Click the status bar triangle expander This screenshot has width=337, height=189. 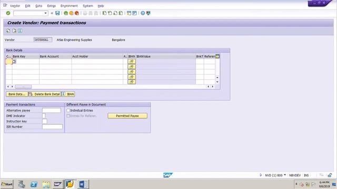tap(261, 175)
